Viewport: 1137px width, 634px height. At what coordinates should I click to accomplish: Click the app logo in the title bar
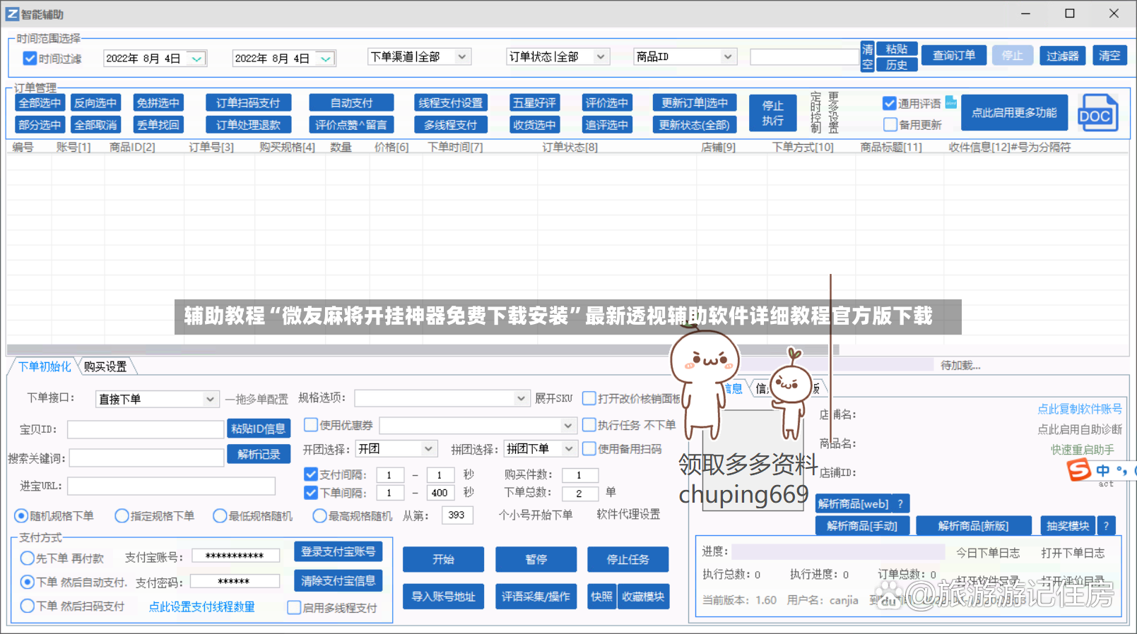12,13
